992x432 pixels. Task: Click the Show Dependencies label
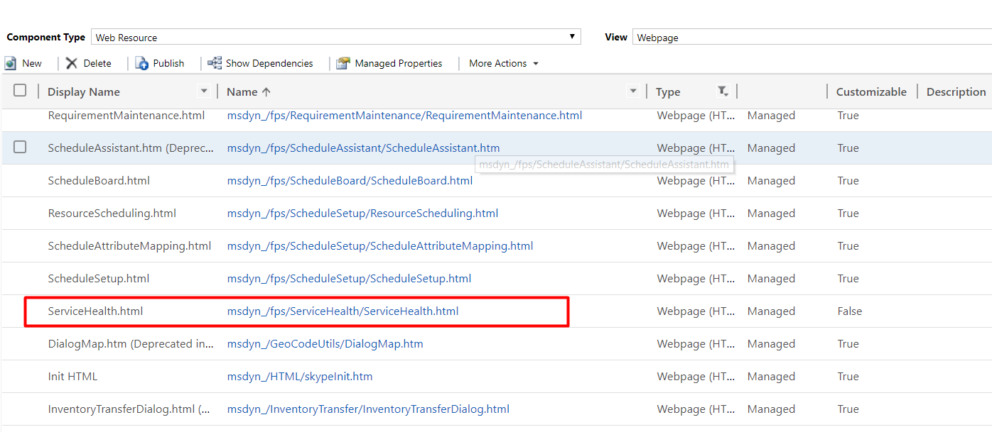click(x=269, y=63)
